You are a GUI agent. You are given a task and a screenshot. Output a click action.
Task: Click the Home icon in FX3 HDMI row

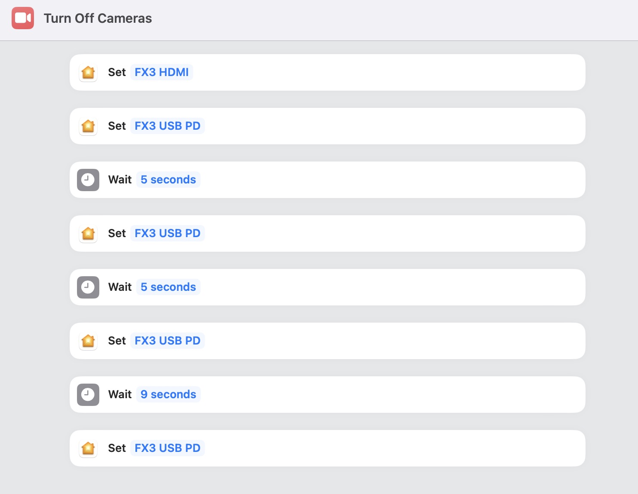pyautogui.click(x=88, y=72)
